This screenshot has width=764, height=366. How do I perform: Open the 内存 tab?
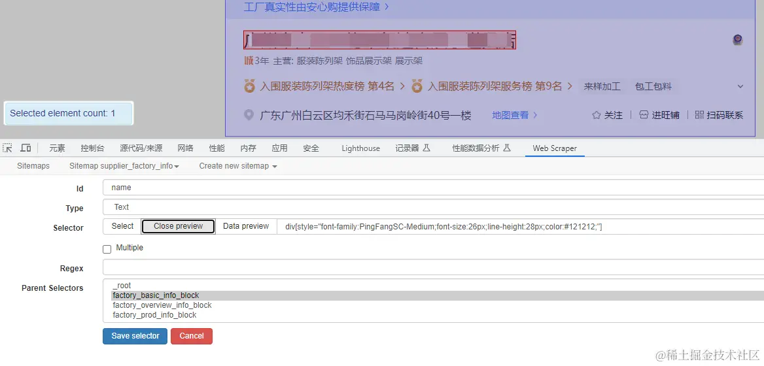click(x=248, y=148)
